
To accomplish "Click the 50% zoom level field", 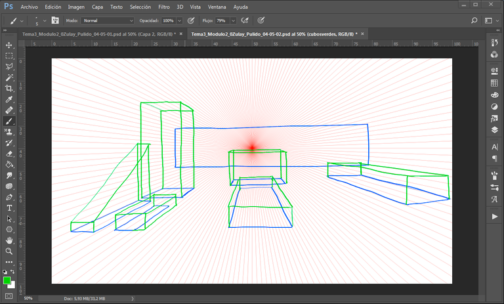I will point(28,299).
